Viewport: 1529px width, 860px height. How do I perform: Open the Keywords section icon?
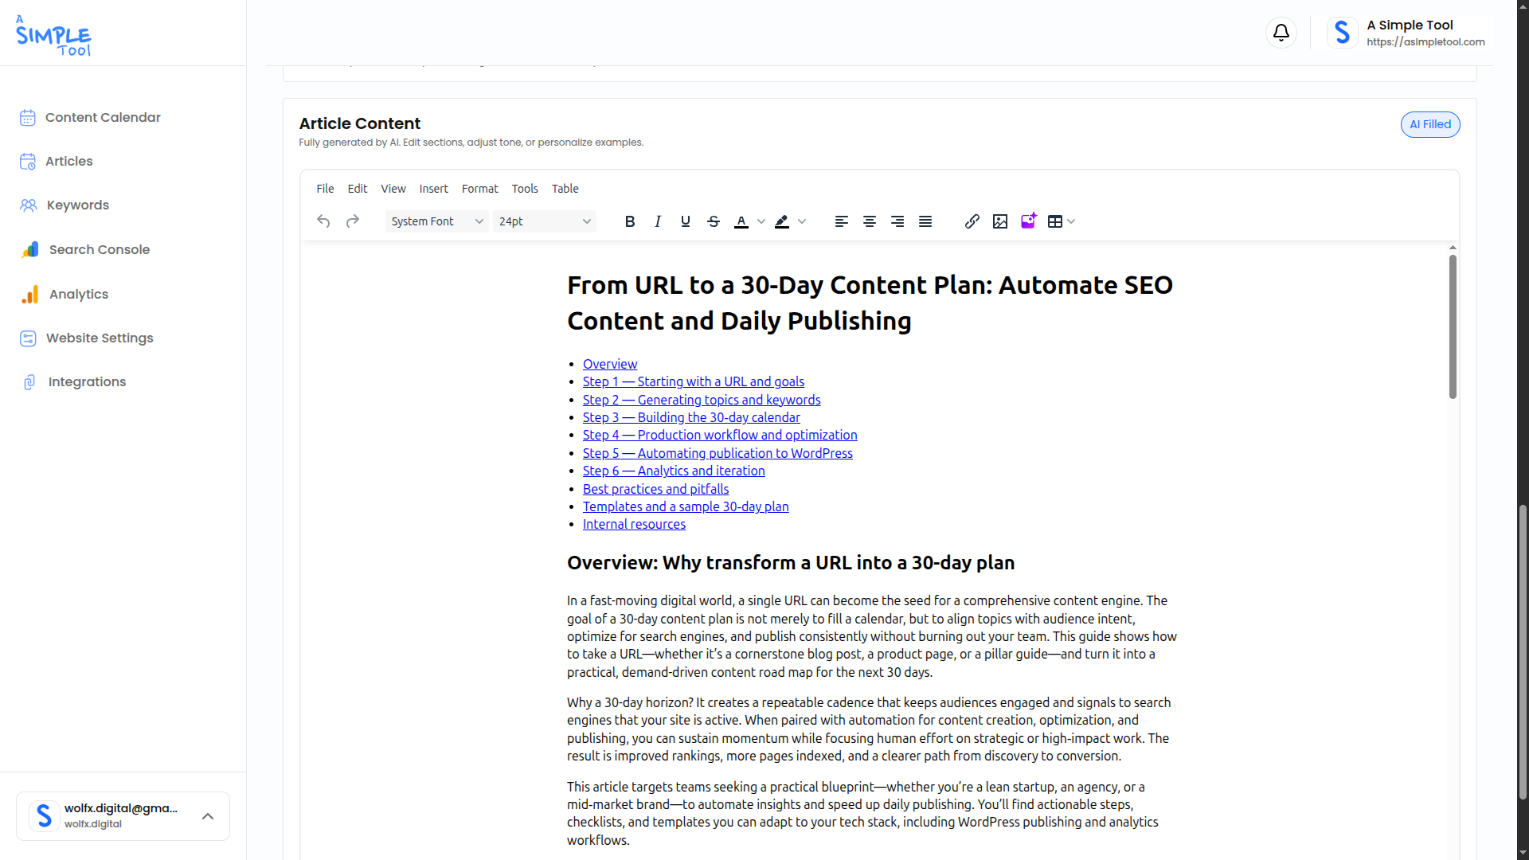pos(28,205)
